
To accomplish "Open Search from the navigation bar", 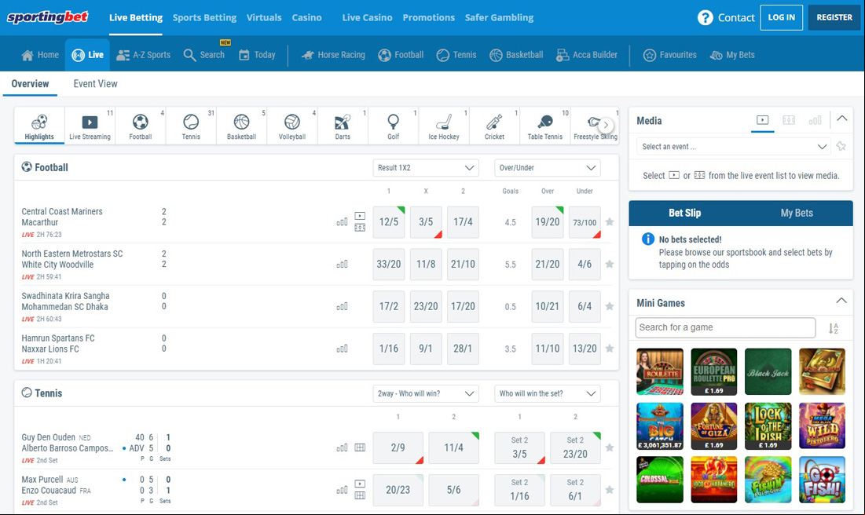I will pyautogui.click(x=204, y=55).
